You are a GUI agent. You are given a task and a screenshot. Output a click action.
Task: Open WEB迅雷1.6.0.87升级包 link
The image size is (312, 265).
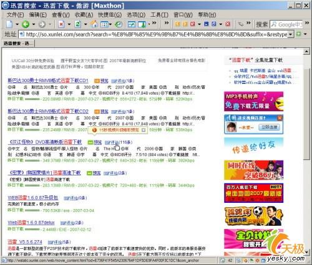click(x=32, y=198)
